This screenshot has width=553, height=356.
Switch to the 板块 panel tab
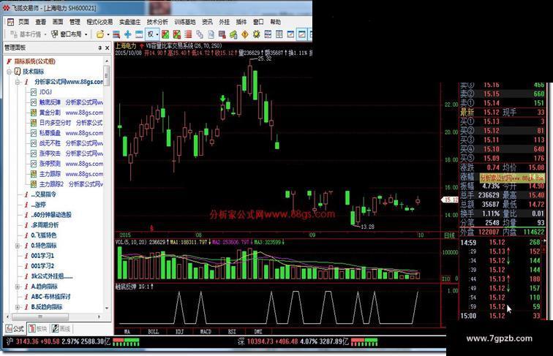(x=38, y=329)
